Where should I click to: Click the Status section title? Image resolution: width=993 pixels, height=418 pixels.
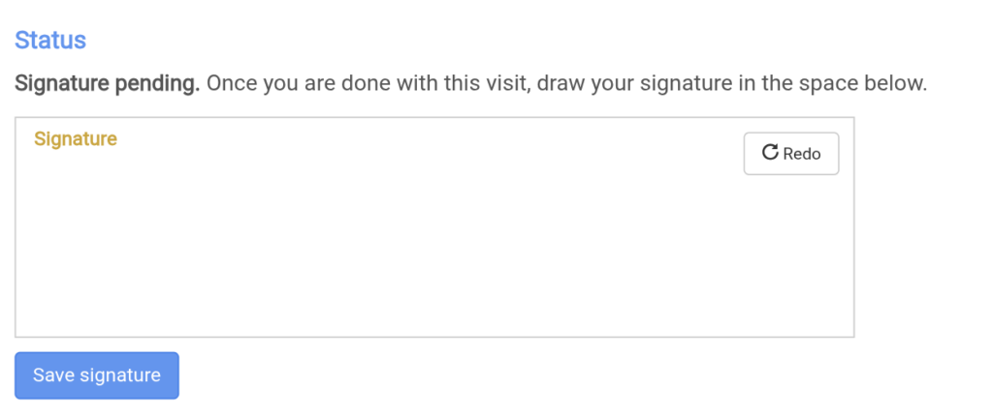tap(50, 41)
